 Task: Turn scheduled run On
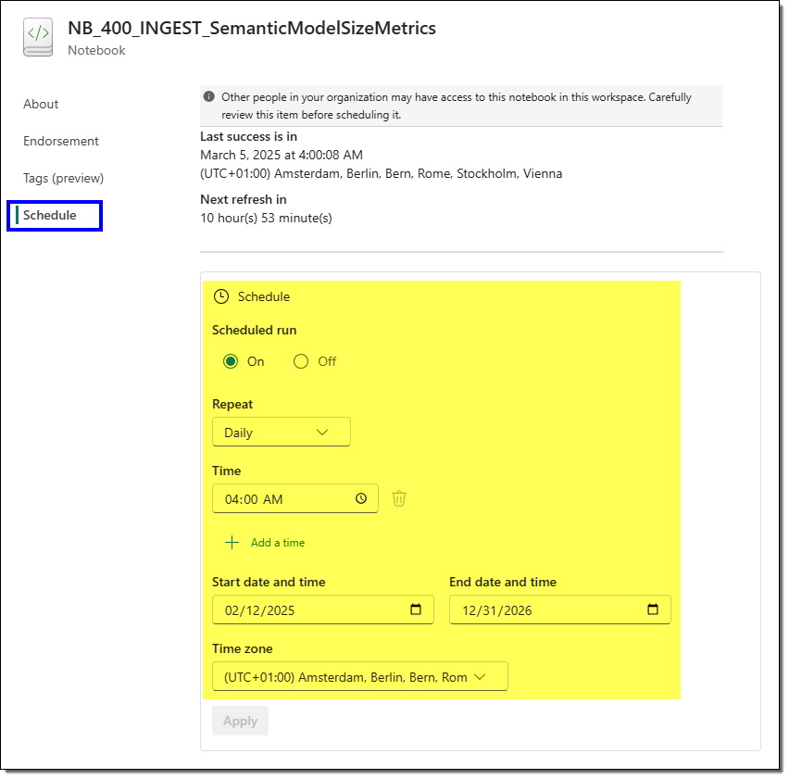point(232,361)
